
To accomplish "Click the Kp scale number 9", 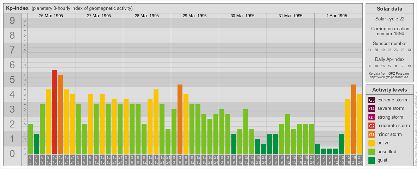I will click(12, 21).
